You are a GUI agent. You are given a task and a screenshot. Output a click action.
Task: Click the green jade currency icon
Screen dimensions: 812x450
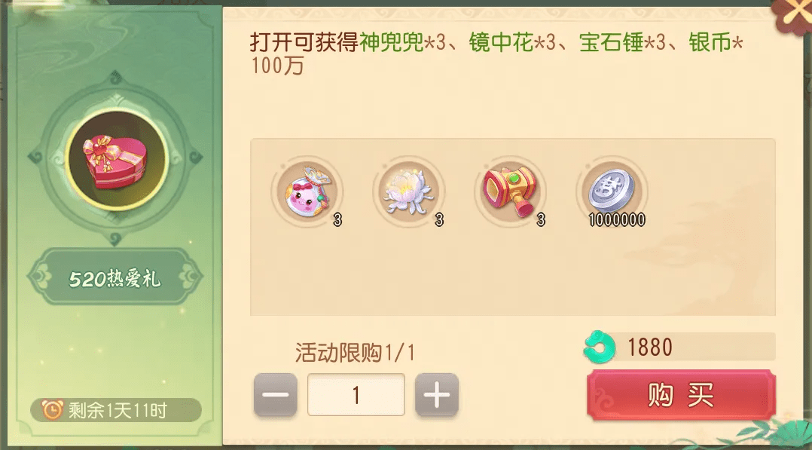pos(599,346)
